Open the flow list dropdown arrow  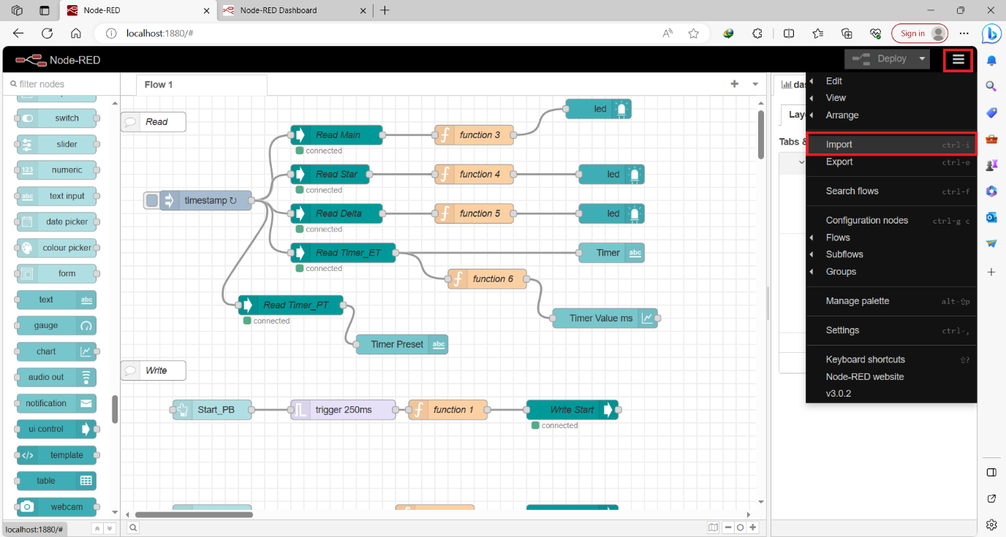(x=754, y=84)
